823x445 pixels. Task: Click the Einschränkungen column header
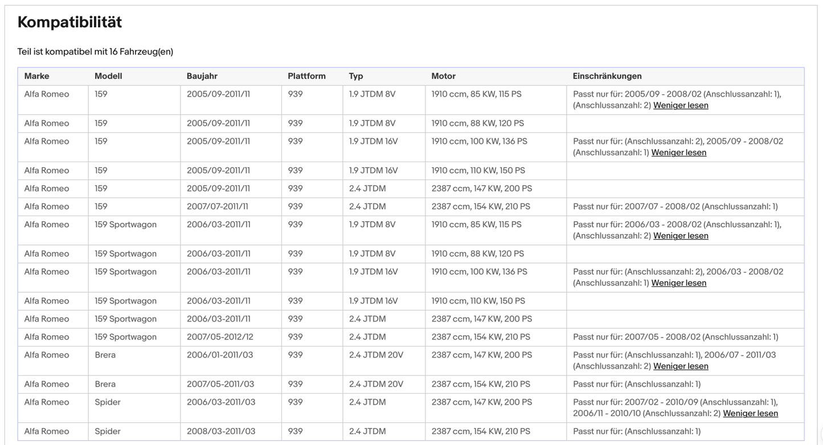(x=607, y=76)
